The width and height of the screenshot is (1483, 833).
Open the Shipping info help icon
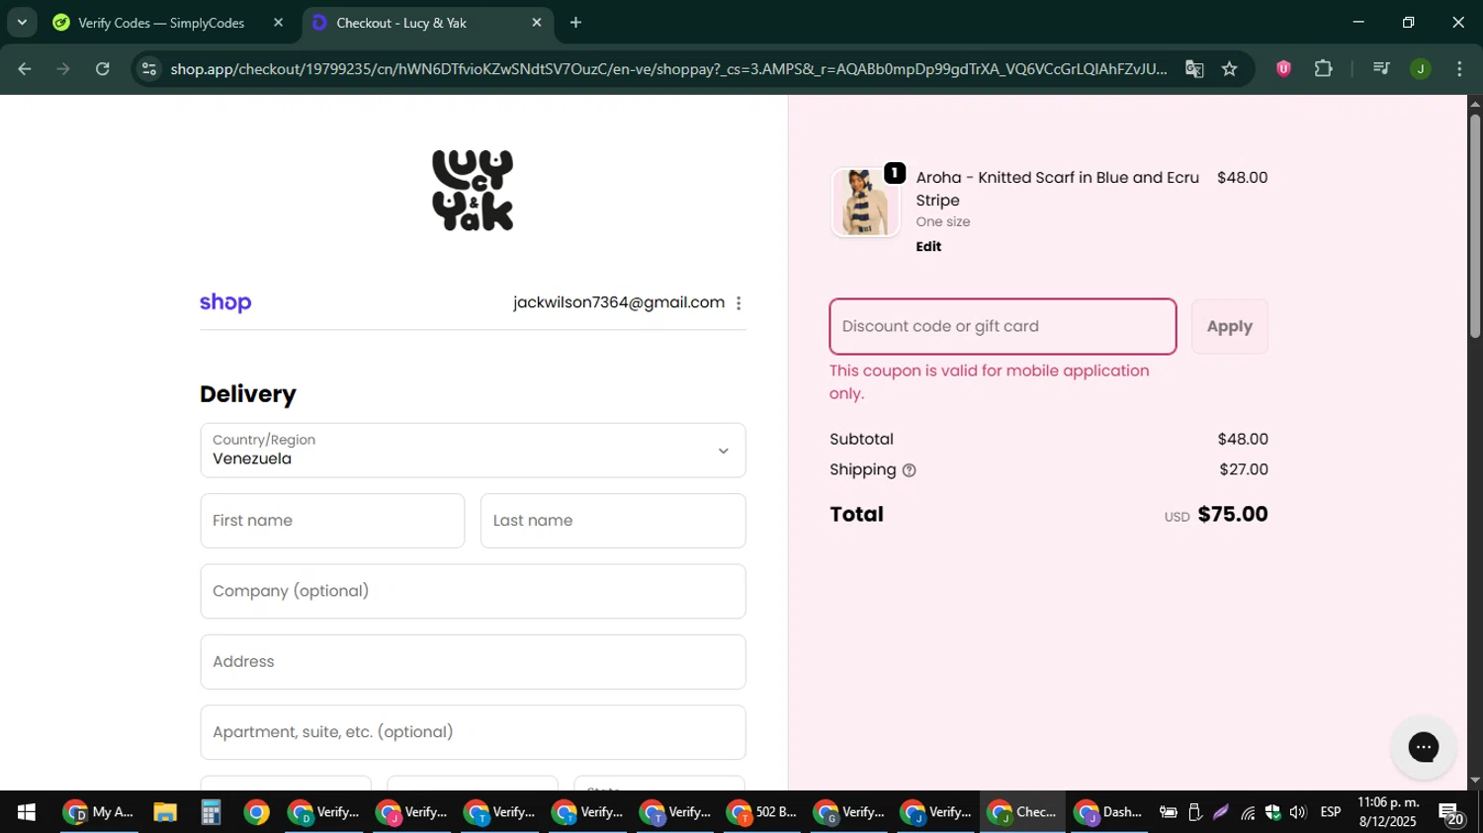click(909, 470)
